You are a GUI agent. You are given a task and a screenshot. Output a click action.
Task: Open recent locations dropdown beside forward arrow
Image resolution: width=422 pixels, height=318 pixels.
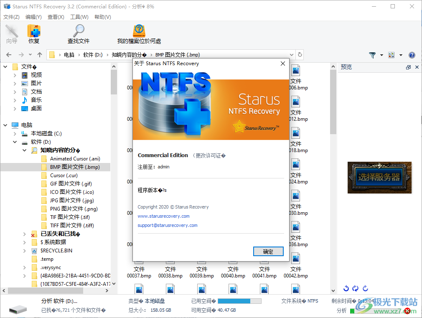[30, 55]
